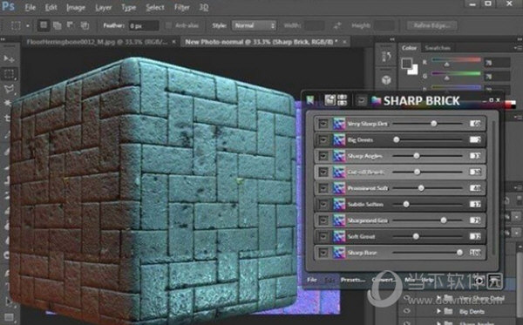Viewport: 523px width, 325px height.
Task: Expand the Very Sharp Detail layer group
Action: 438,297
